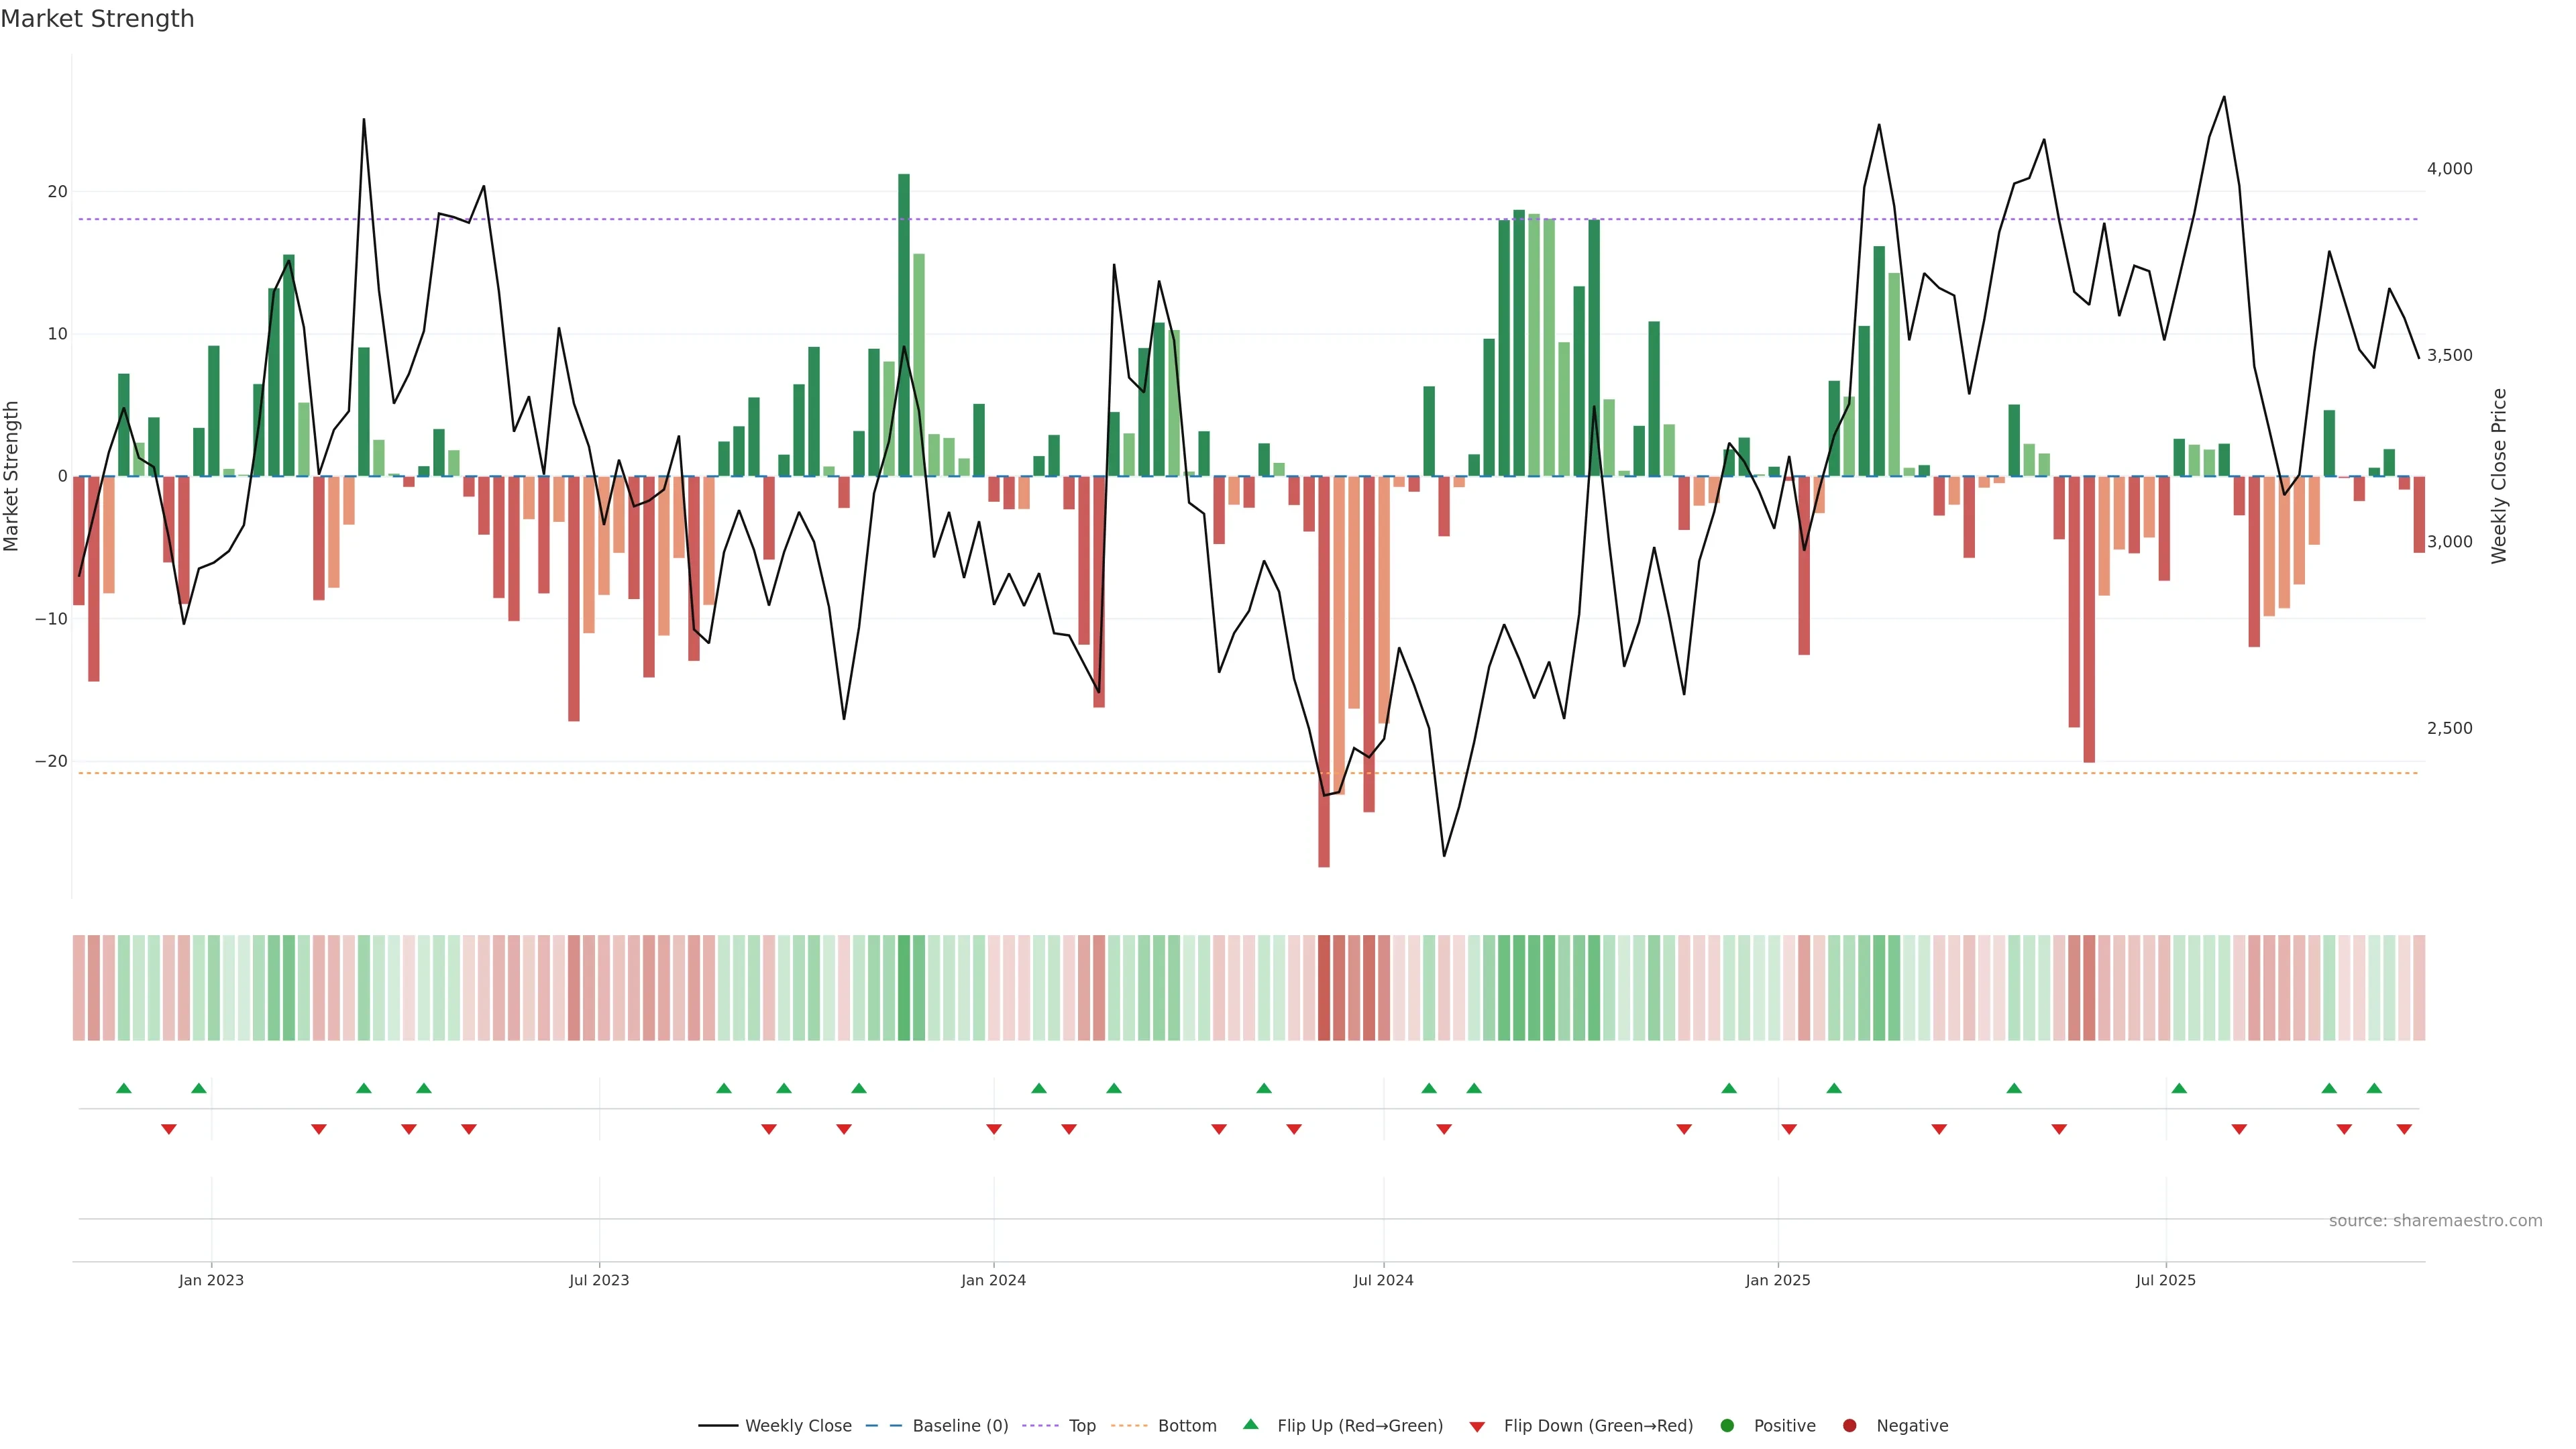Click the Weekly Close Price axis title
The width and height of the screenshot is (2576, 1449).
pos(2499,476)
